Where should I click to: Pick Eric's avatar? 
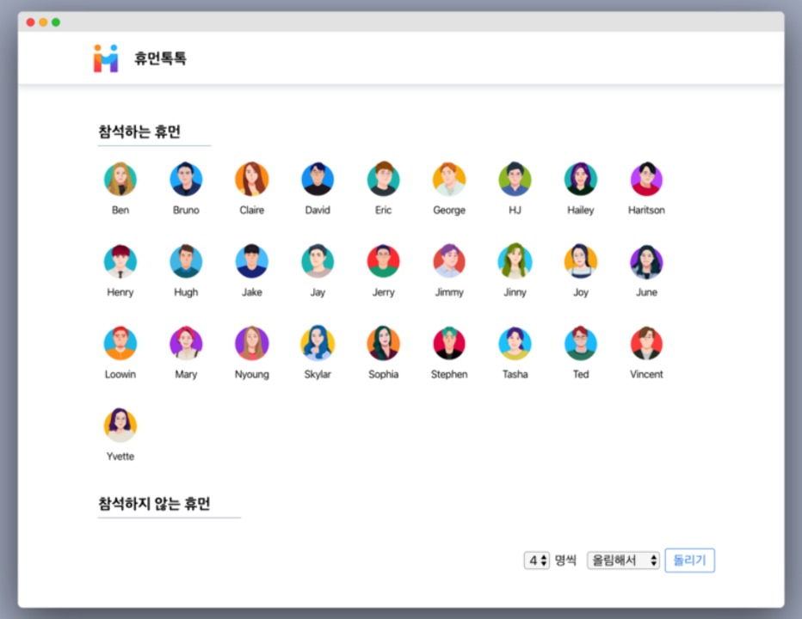(384, 179)
